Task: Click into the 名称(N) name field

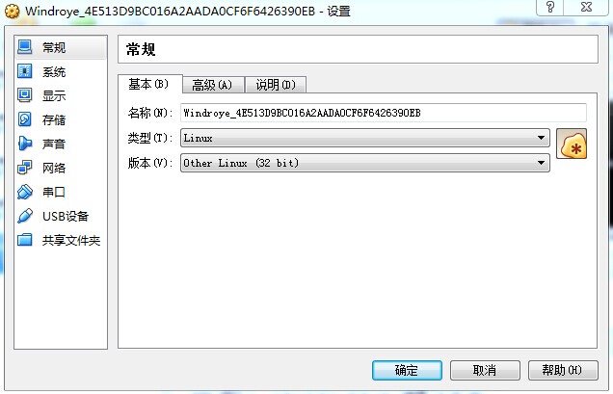Action: coord(384,113)
